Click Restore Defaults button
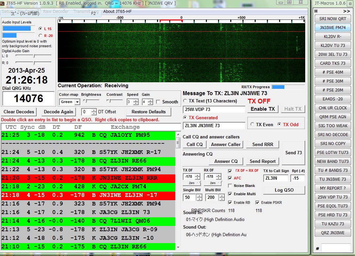The height and width of the screenshot is (256, 355). pos(148,112)
